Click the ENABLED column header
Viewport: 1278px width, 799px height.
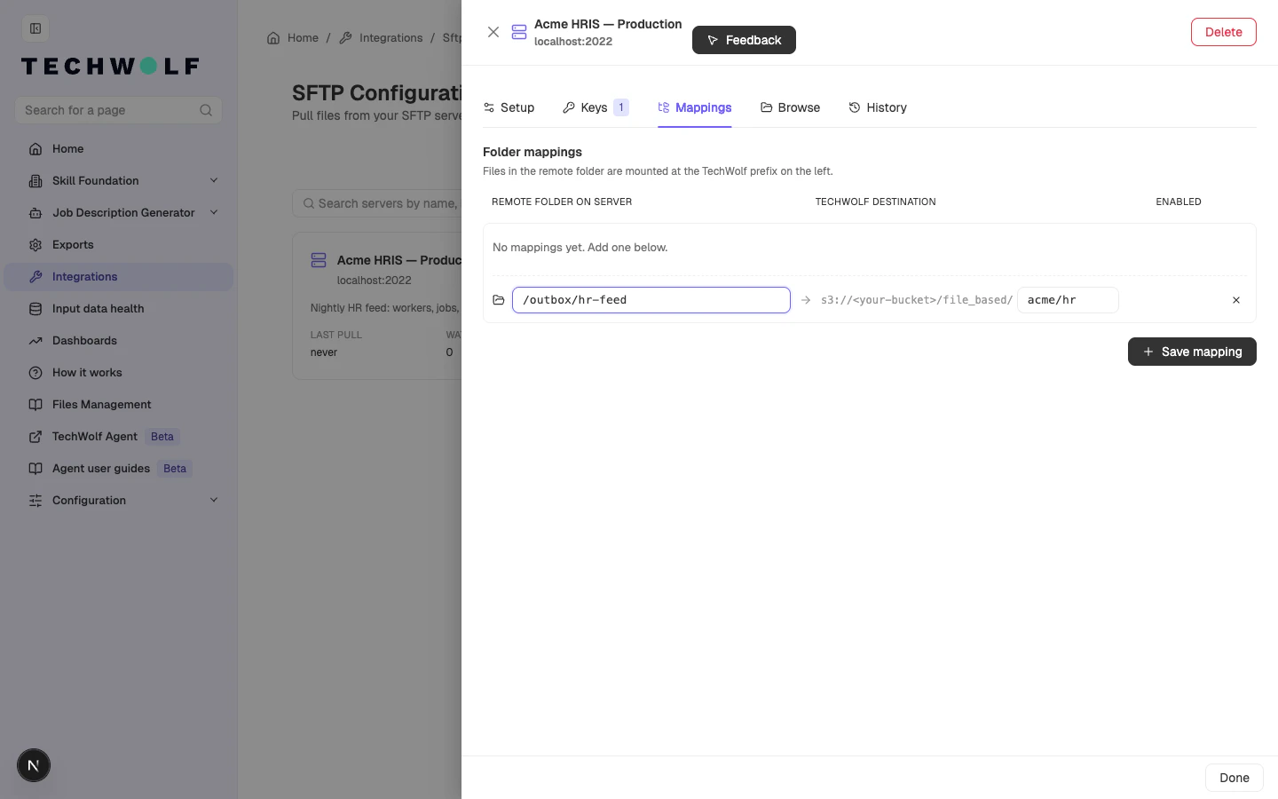(x=1179, y=202)
